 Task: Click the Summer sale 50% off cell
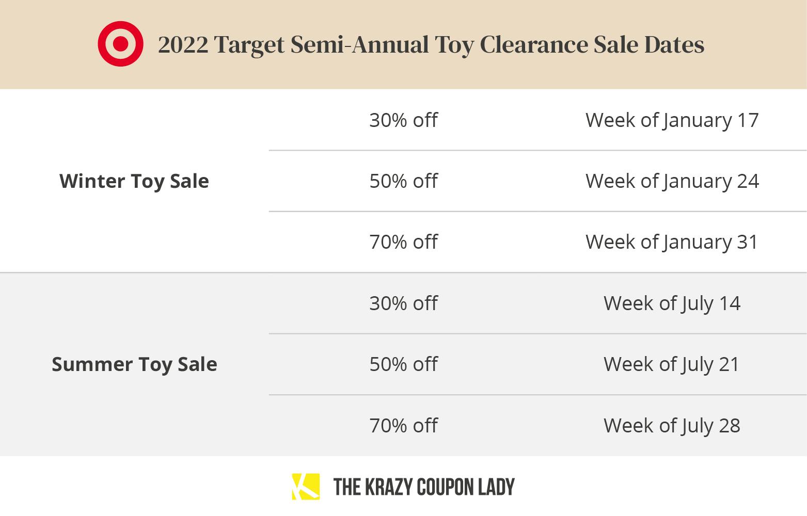[403, 364]
